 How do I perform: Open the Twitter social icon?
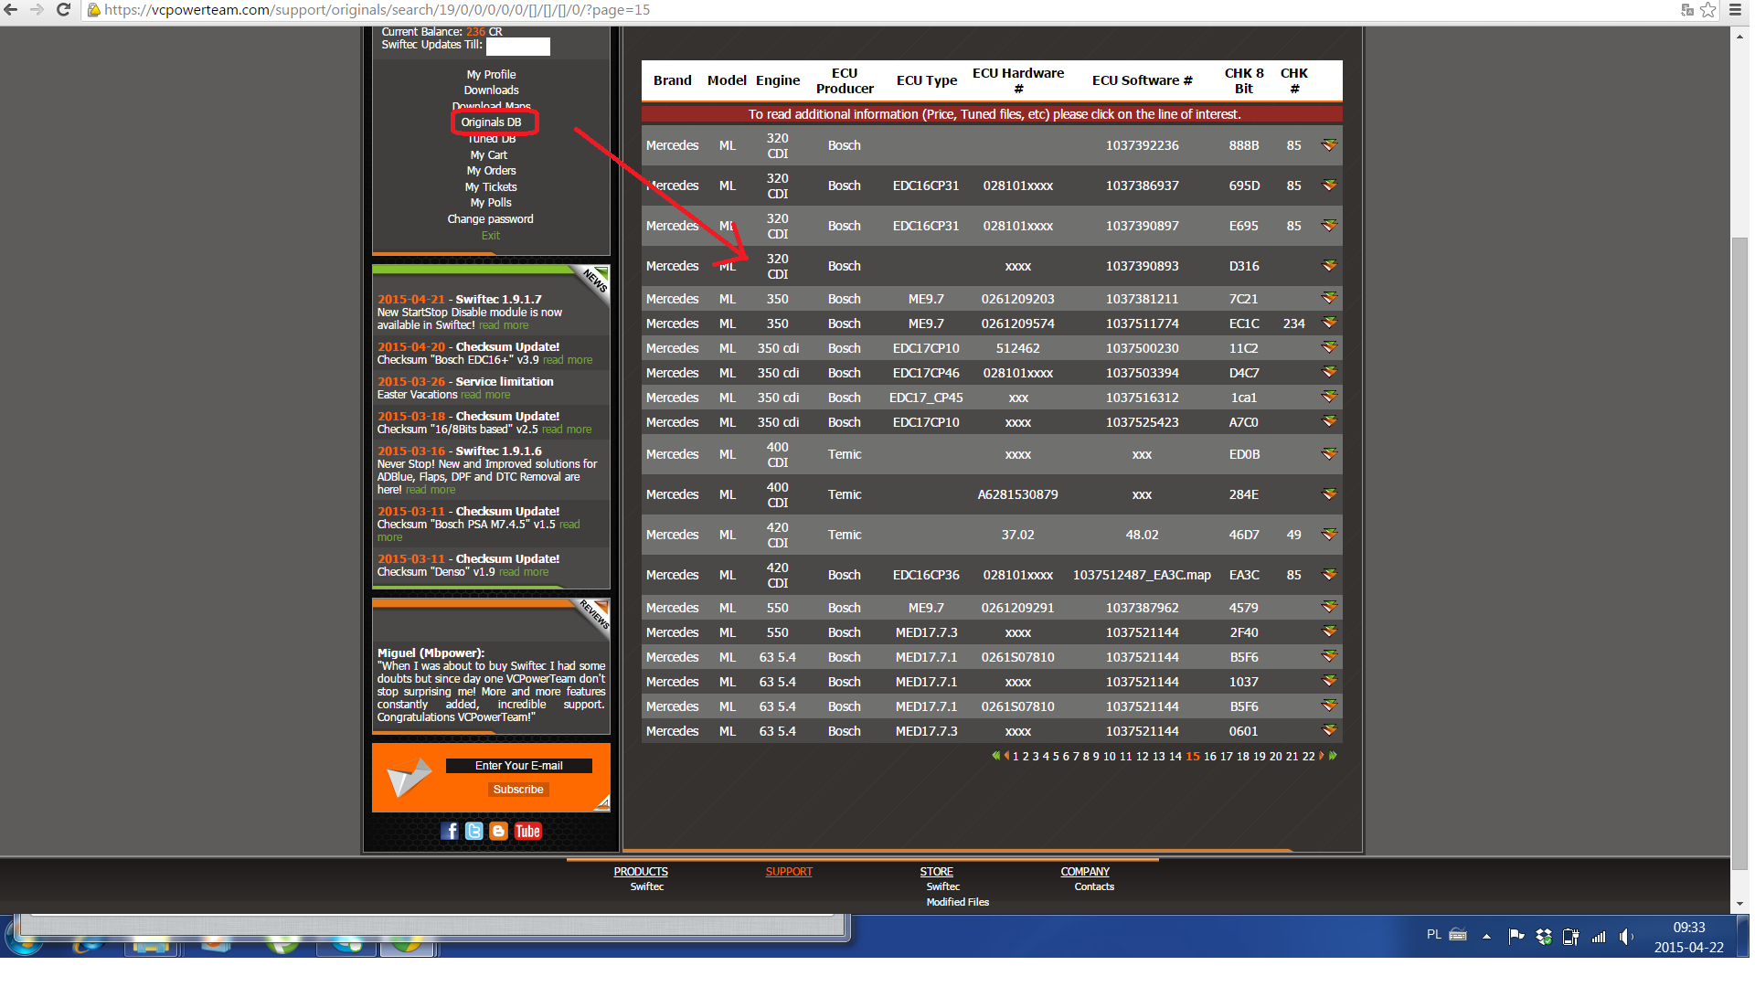(473, 831)
